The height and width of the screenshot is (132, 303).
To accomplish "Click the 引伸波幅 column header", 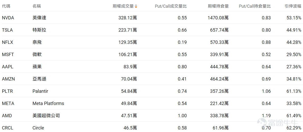I will click(293, 6).
